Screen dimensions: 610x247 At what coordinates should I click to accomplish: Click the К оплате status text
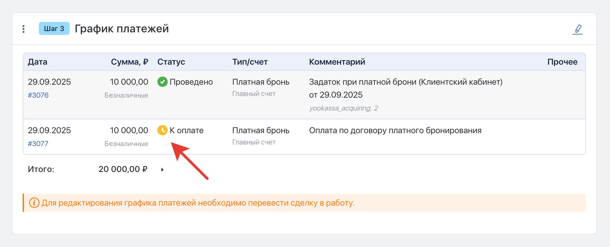(x=187, y=130)
